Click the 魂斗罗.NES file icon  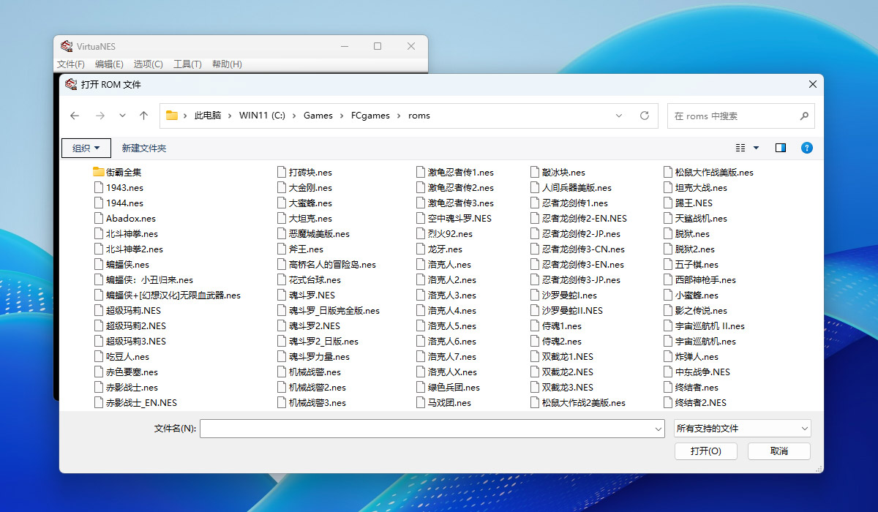click(x=282, y=295)
